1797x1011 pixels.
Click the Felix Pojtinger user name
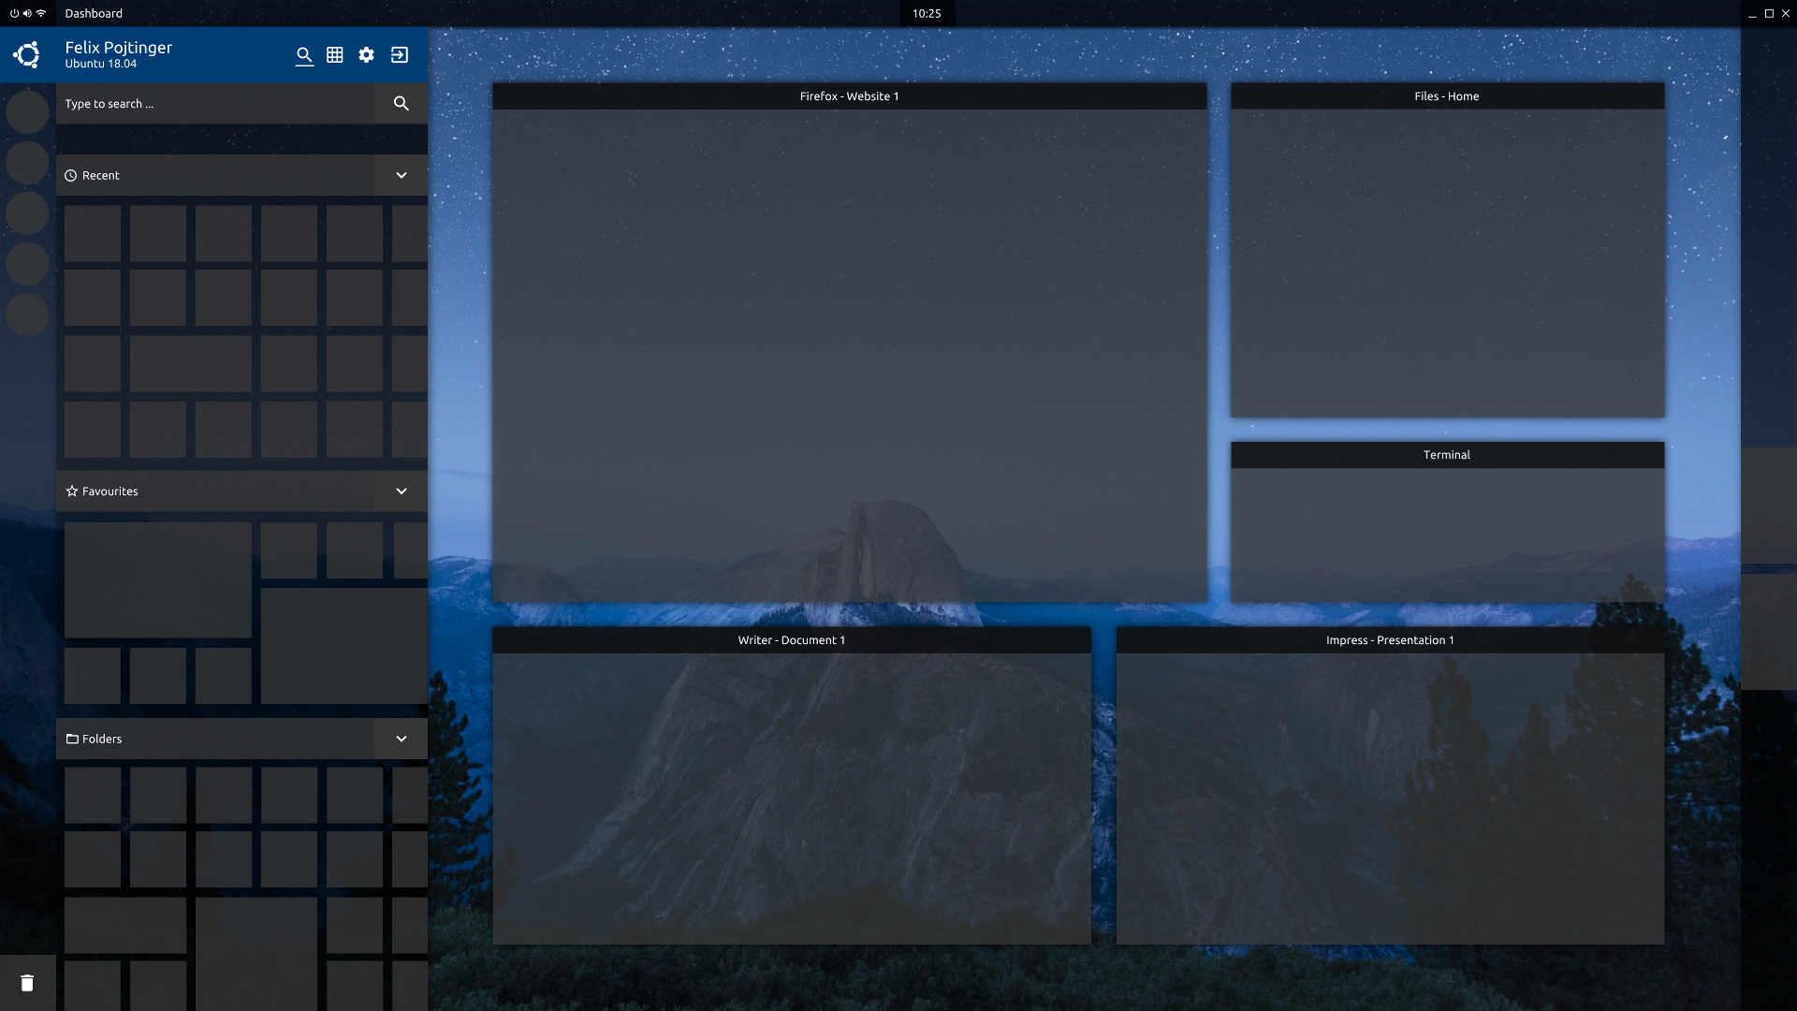119,48
